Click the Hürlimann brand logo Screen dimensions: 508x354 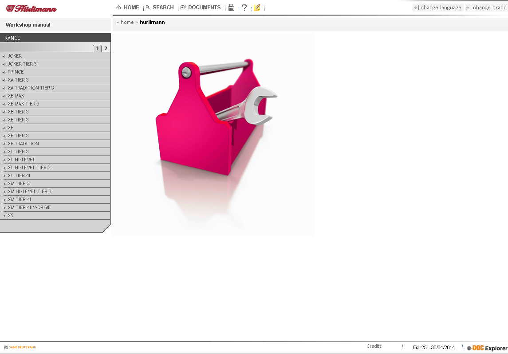(32, 8)
